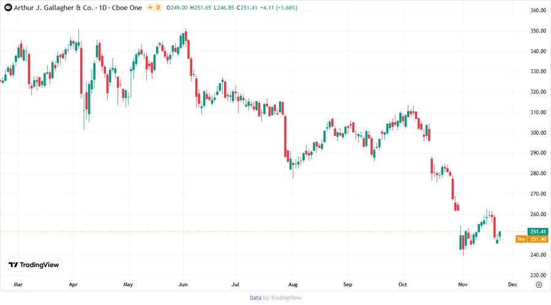Click the 300.00 price axis label
Screen dimensions: 551x305
tap(538, 132)
